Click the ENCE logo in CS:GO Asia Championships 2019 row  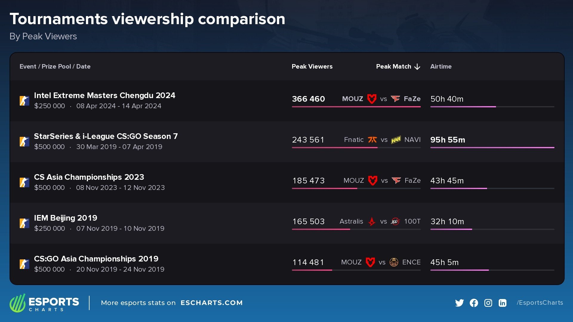[x=394, y=262]
